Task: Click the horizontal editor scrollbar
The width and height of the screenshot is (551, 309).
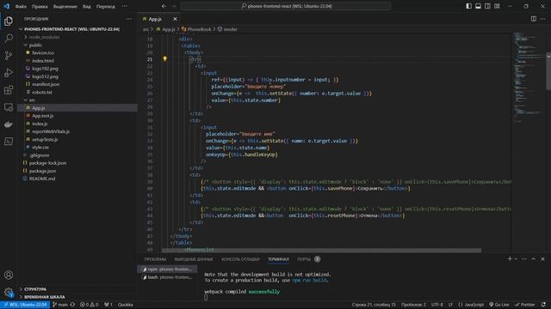Action: pyautogui.click(x=321, y=250)
